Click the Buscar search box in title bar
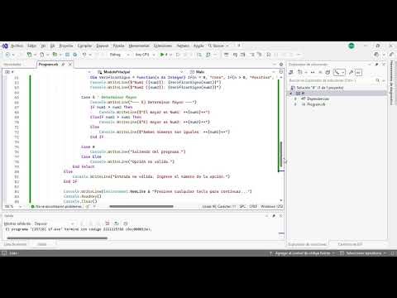 (x=218, y=46)
